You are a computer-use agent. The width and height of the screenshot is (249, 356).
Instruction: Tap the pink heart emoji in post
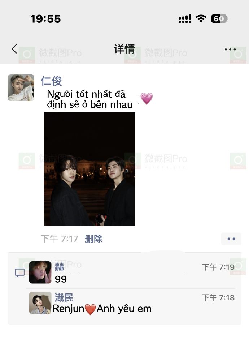point(147,99)
